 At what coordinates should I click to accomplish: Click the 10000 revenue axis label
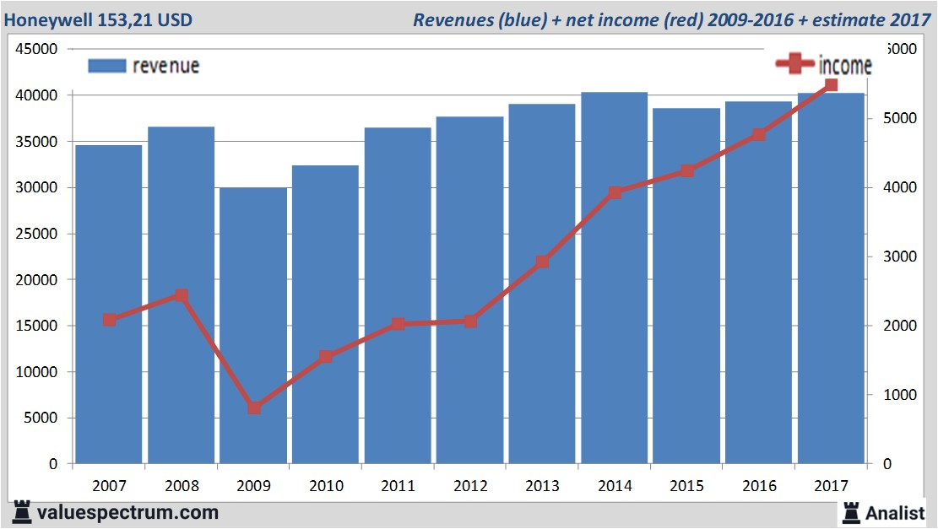[36, 372]
